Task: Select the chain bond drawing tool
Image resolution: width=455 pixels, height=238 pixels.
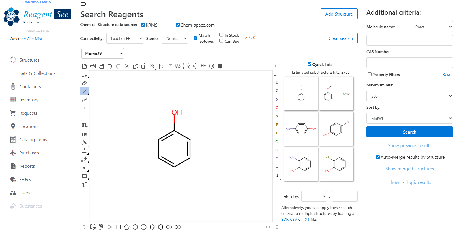Action: click(x=84, y=100)
